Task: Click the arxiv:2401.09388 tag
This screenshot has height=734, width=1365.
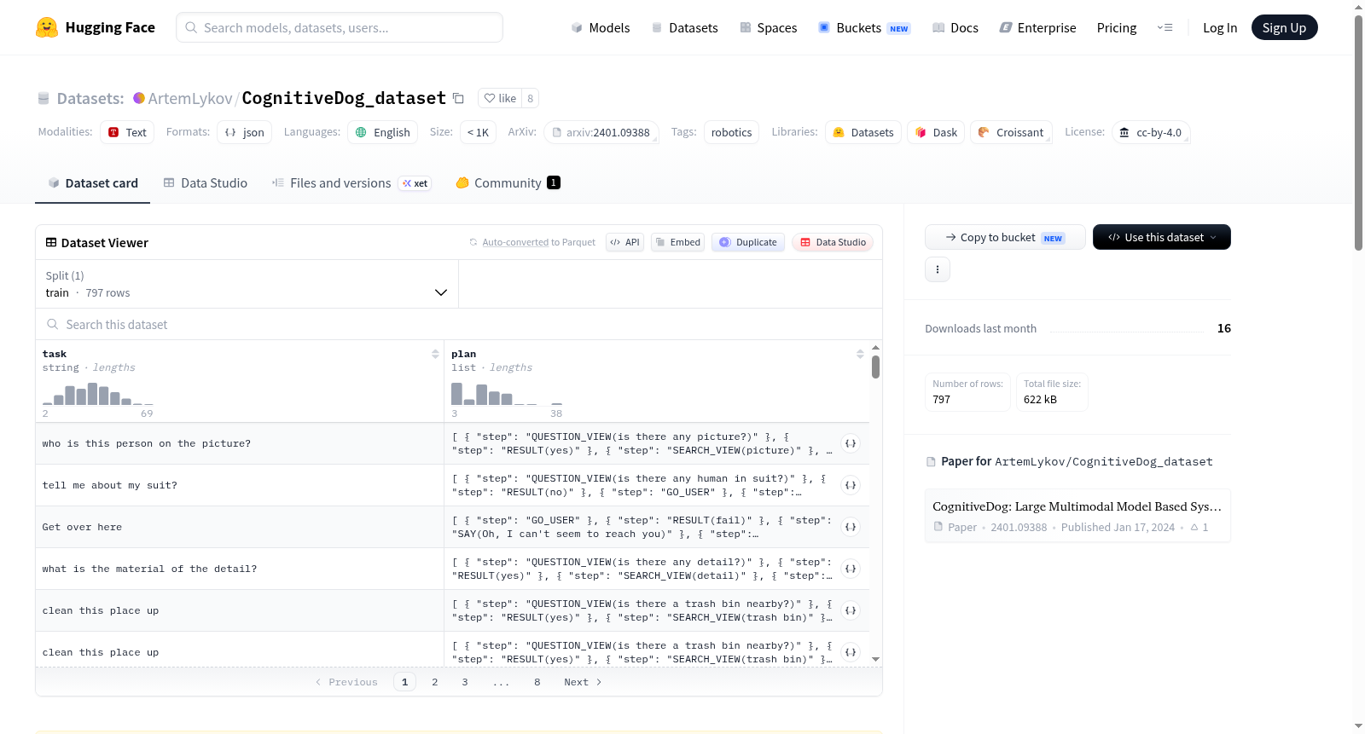Action: 601,132
